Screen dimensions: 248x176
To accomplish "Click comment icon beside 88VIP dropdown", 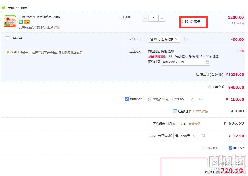I will (x=203, y=136).
